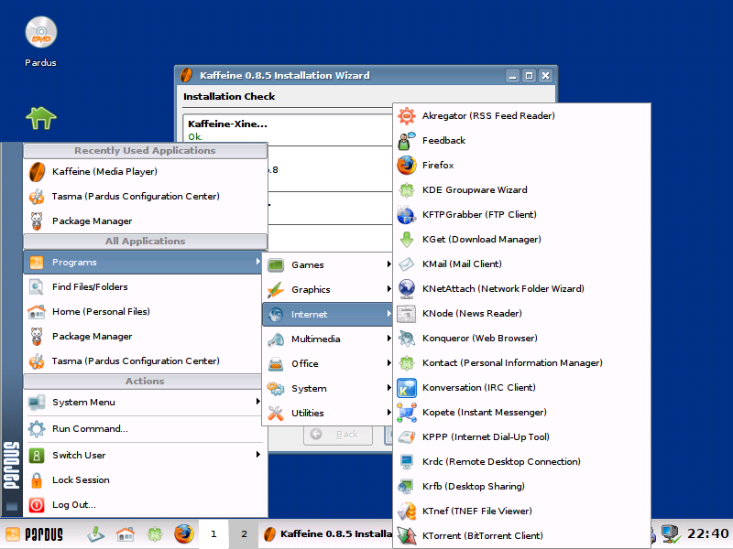Click the KNetAttach Network Folder Wizard icon

[x=407, y=289]
